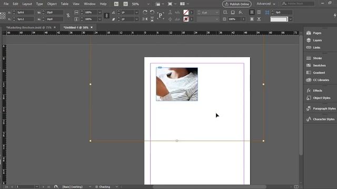Open the File menu

[x=6, y=4]
